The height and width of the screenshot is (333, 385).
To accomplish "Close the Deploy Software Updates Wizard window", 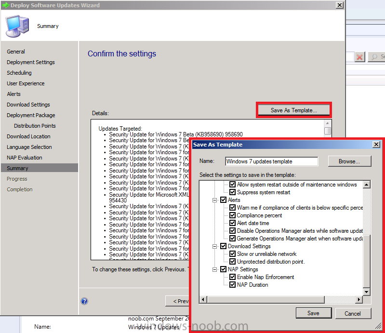I will click(340, 5).
